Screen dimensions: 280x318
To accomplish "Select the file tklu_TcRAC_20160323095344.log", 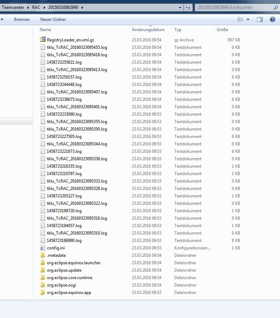I will (x=77, y=144).
